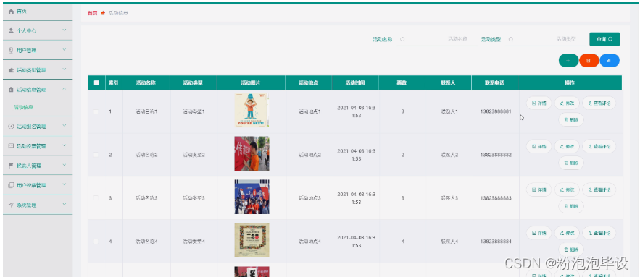Open 查看评论 for 活动名称4 row

pyautogui.click(x=599, y=233)
